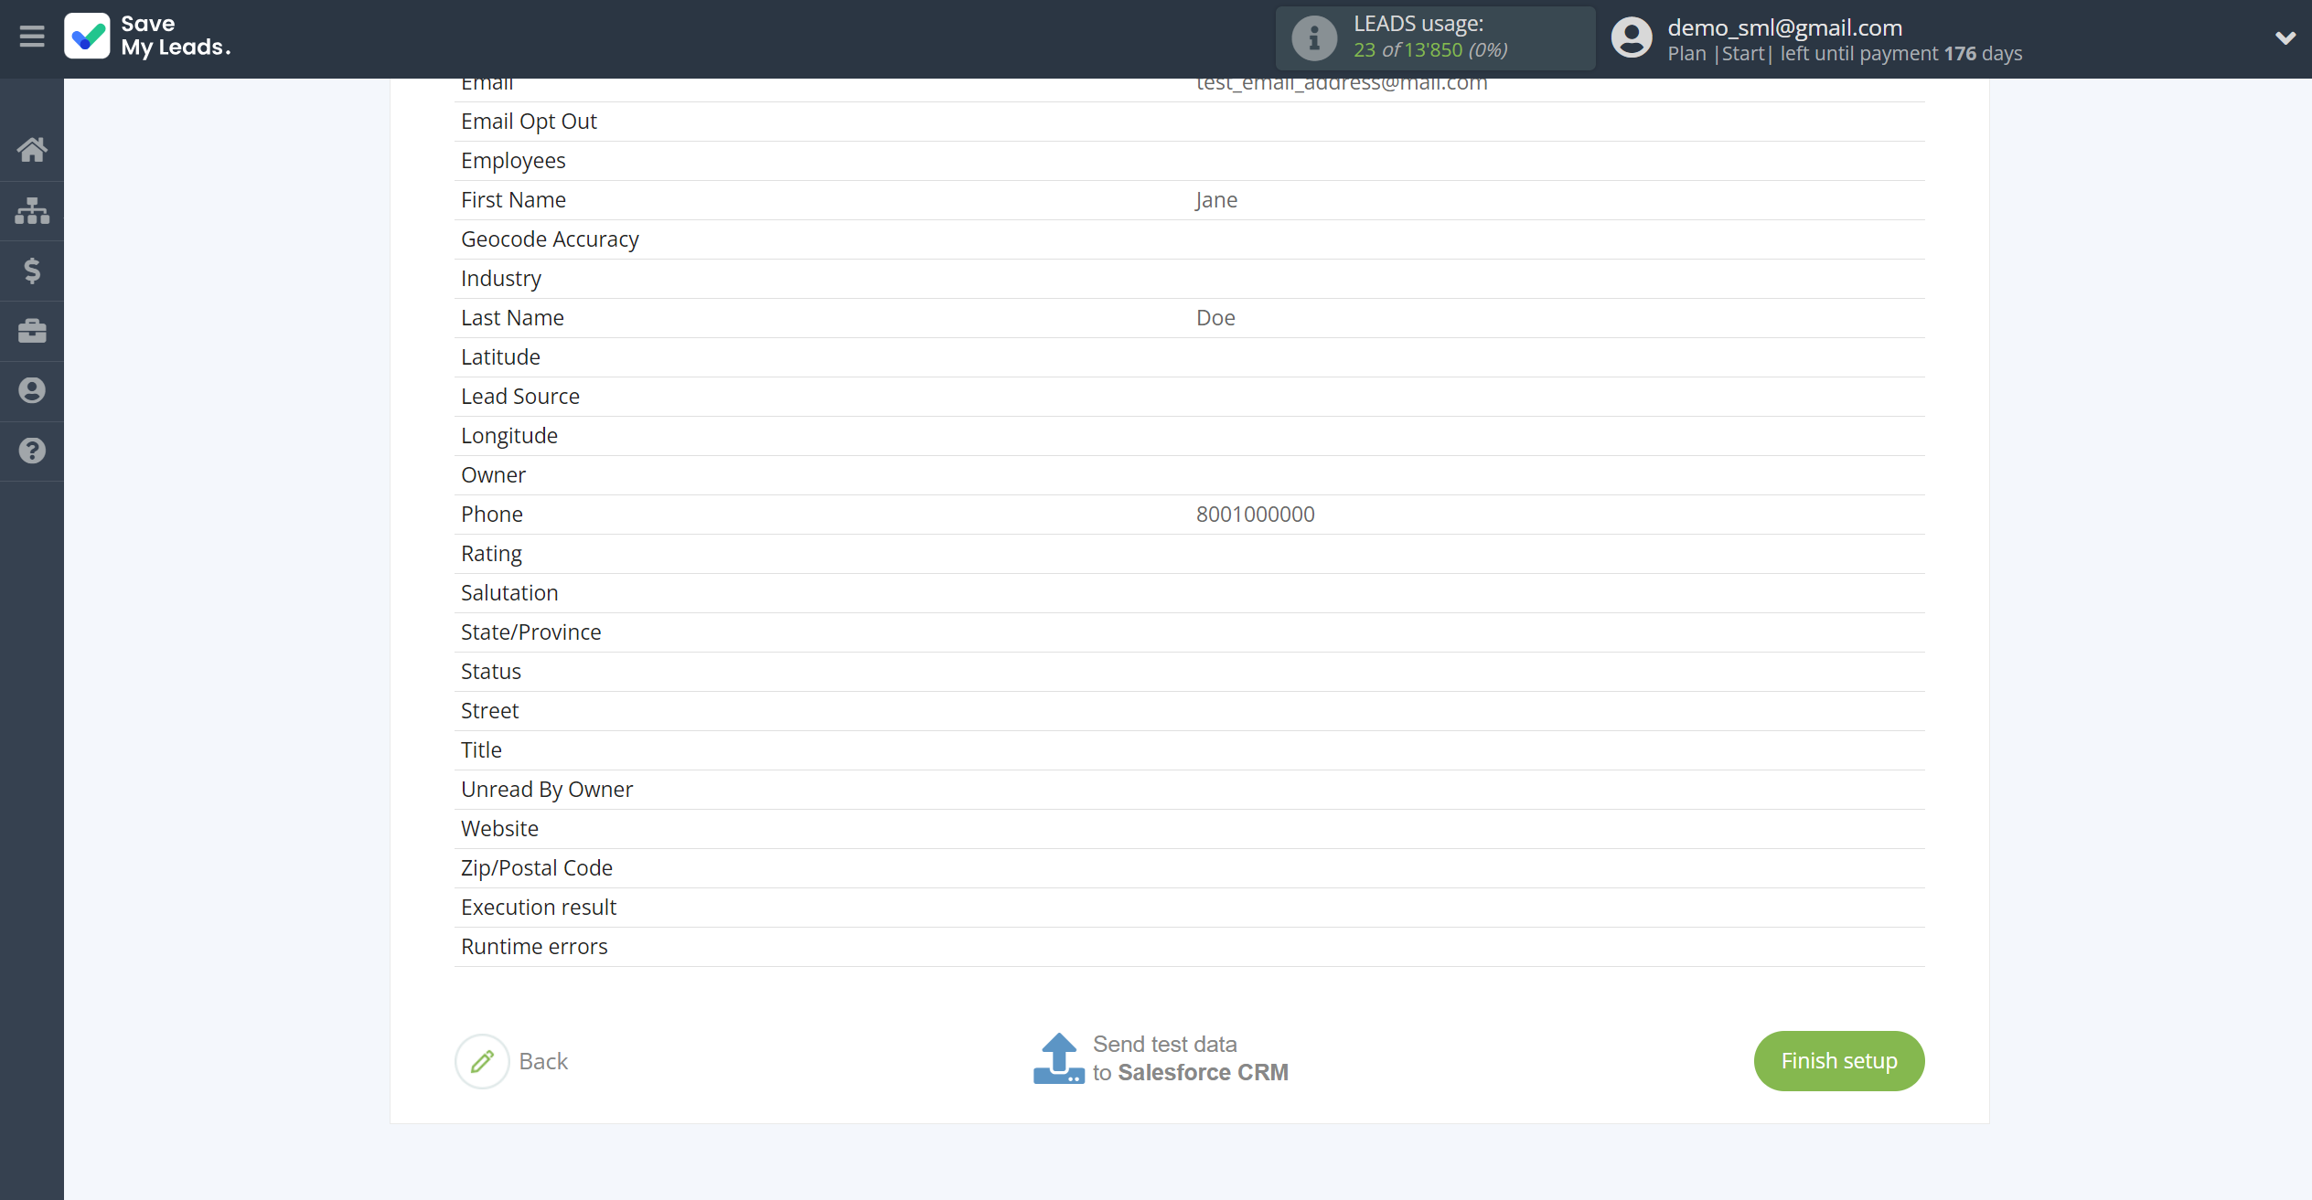The image size is (2312, 1200).
Task: Click Finish setup button
Action: click(1838, 1059)
